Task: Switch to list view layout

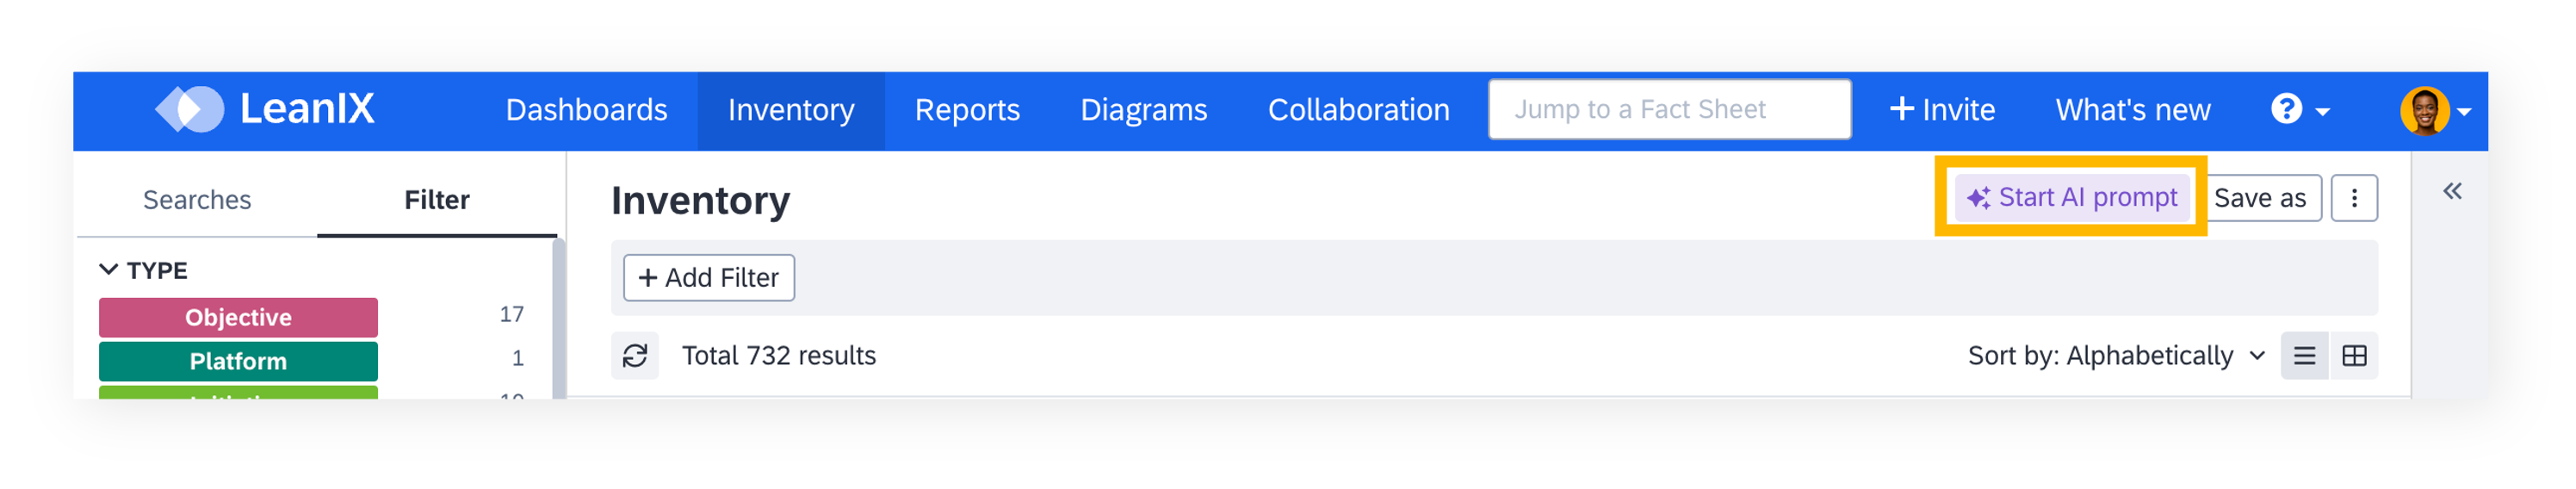Action: tap(2304, 356)
